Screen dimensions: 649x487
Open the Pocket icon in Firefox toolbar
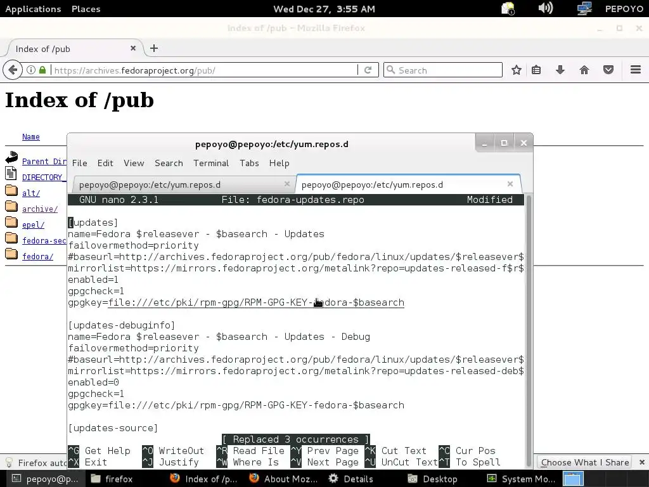point(608,70)
